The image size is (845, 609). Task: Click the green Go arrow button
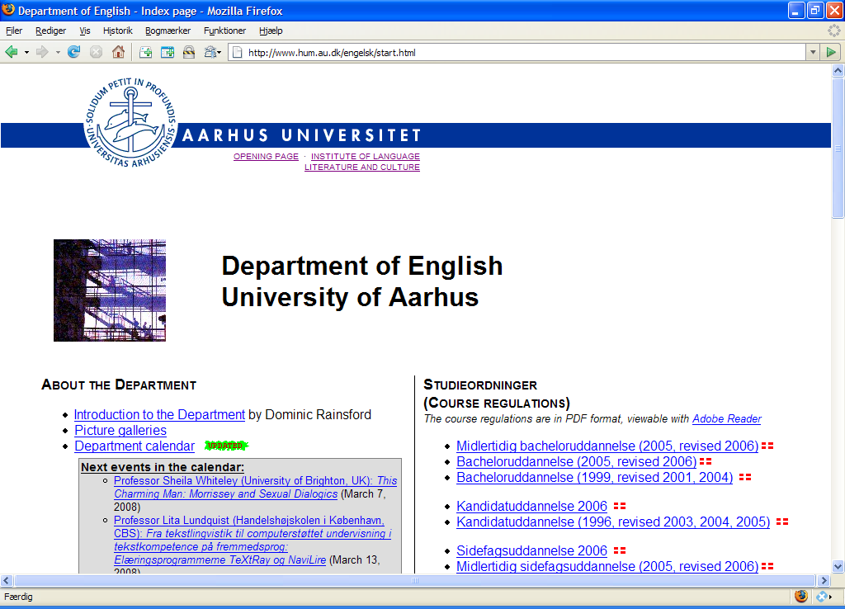click(831, 52)
